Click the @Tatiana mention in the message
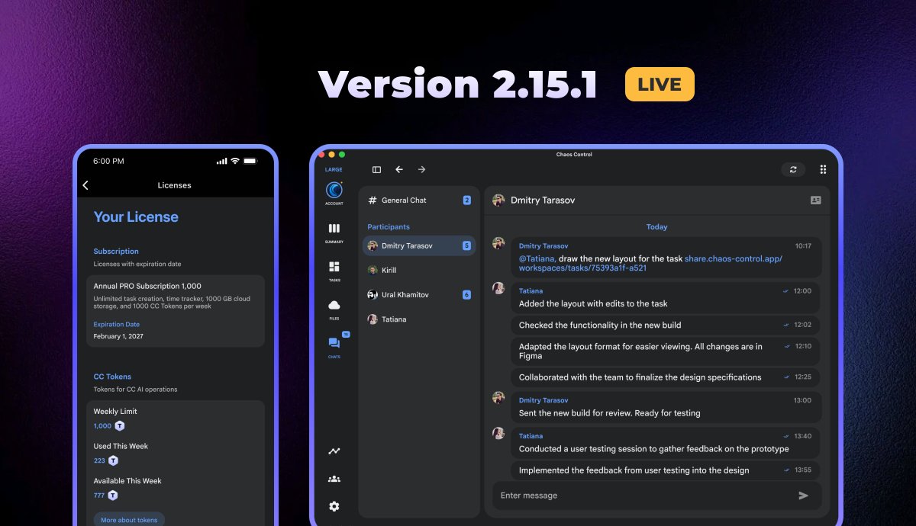The height and width of the screenshot is (526, 916). point(537,258)
